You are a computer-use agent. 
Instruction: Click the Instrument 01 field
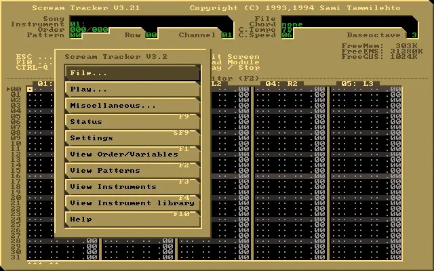pos(151,24)
